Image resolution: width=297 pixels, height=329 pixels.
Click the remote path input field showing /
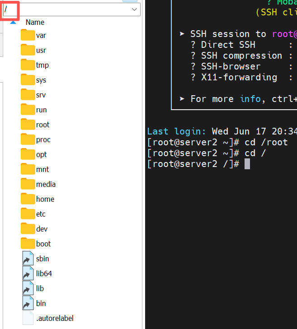click(x=71, y=9)
